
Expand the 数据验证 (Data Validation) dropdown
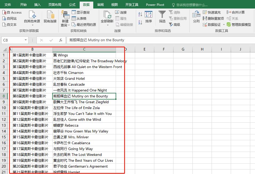click(224, 24)
